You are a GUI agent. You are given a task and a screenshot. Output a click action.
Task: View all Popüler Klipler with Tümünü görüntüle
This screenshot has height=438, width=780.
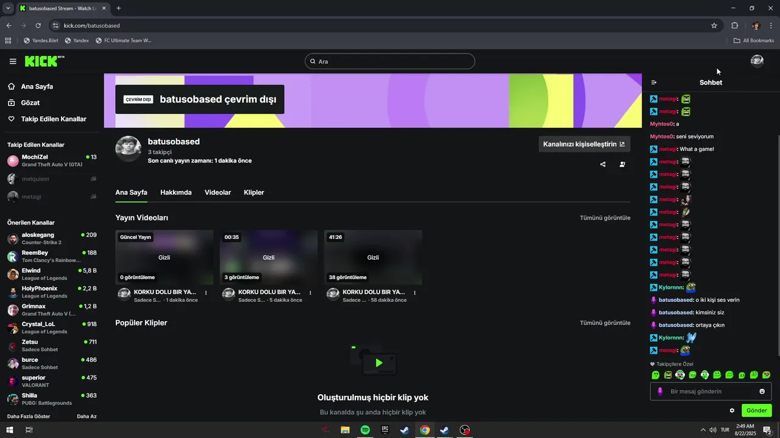click(605, 323)
